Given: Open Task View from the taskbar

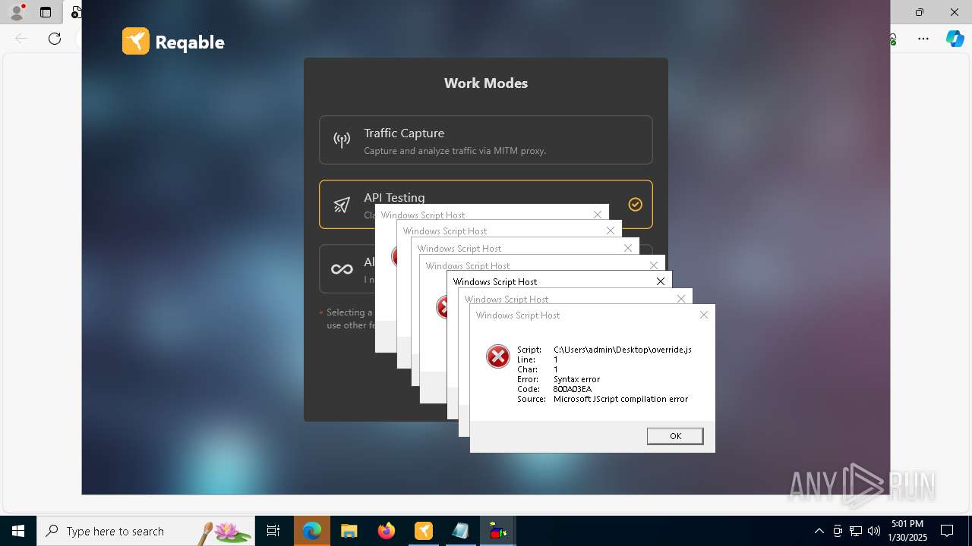Looking at the screenshot, I should [273, 531].
